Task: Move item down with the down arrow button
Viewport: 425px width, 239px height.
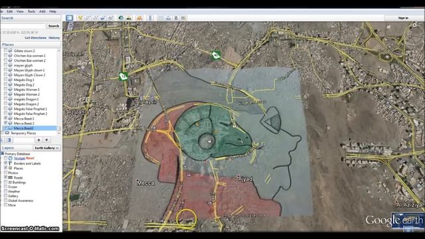Action: [46, 140]
